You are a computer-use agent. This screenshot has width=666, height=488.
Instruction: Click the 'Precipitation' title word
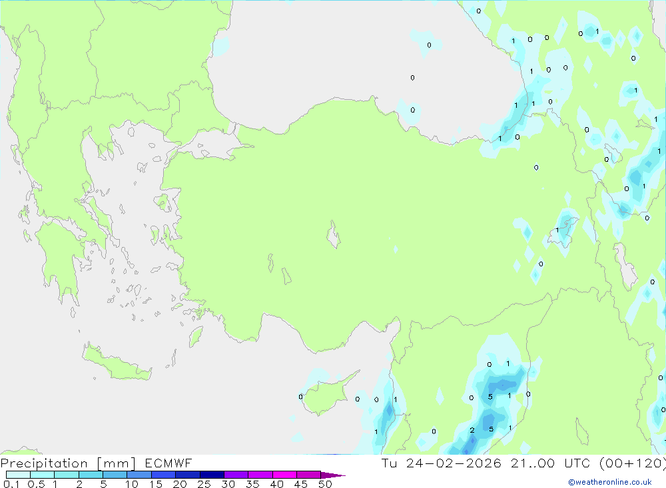[44, 463]
